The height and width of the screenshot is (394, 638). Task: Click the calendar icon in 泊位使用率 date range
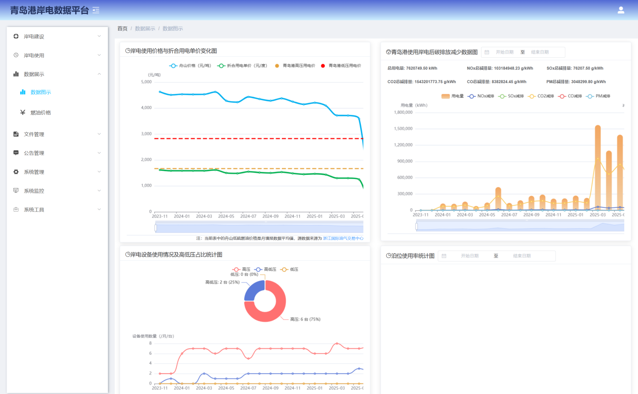[444, 256]
